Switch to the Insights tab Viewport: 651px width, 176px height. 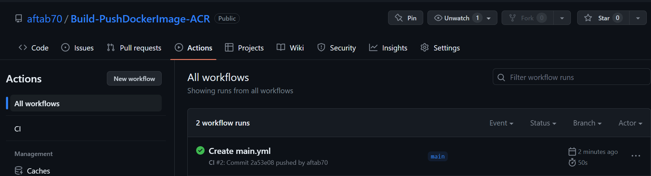click(x=388, y=48)
